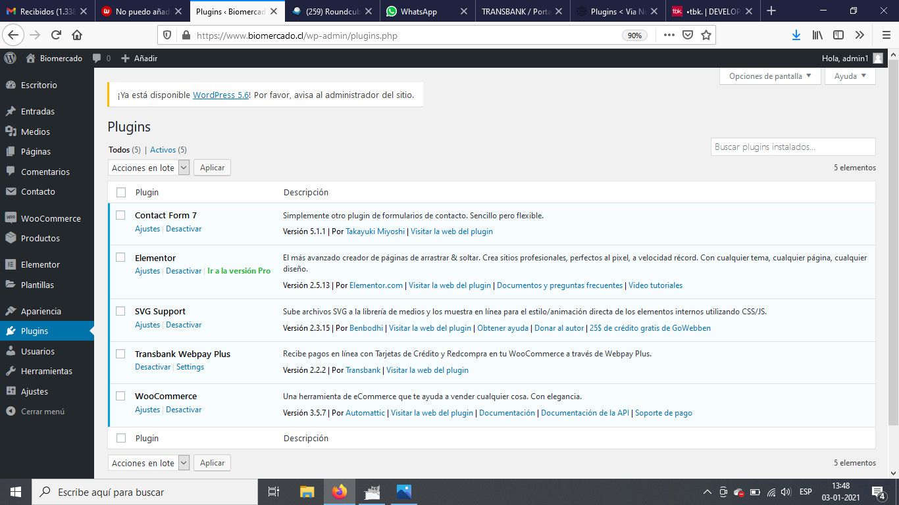Click bottom Aplicar button
The height and width of the screenshot is (505, 899).
tap(212, 463)
